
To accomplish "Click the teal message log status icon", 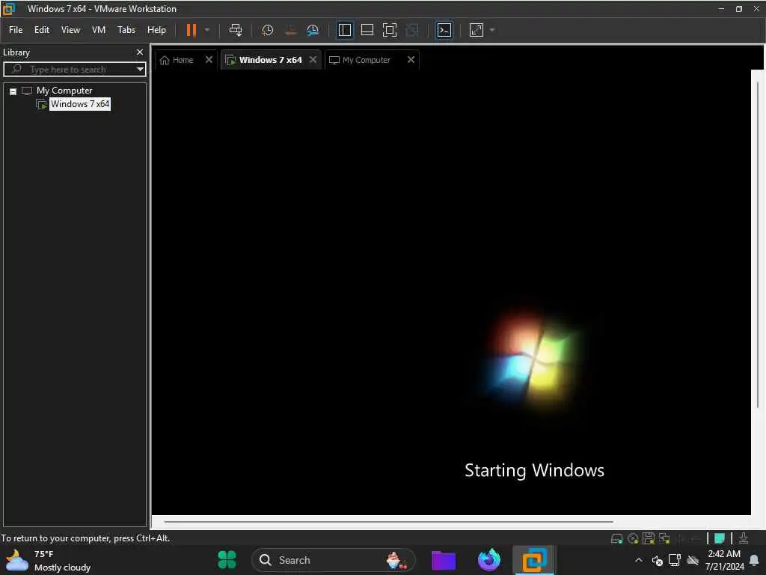I will point(719,538).
